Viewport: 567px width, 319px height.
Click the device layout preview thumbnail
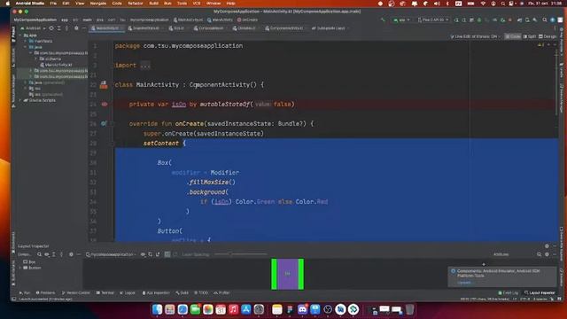click(287, 274)
